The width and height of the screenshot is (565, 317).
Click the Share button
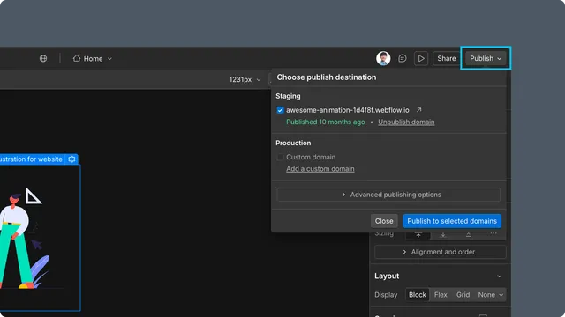[447, 58]
